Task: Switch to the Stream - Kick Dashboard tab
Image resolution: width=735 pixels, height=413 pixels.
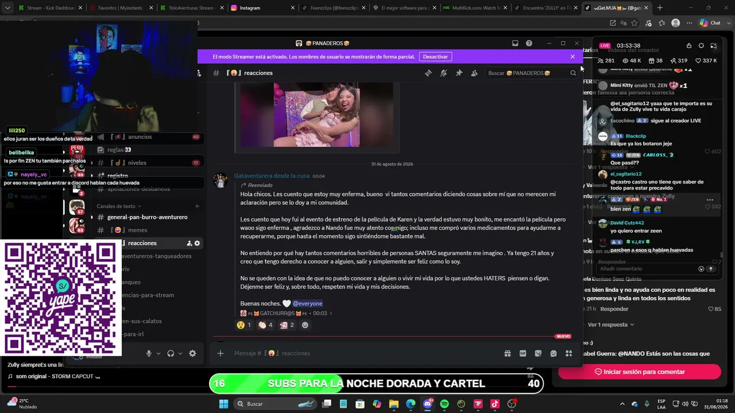Action: click(51, 8)
